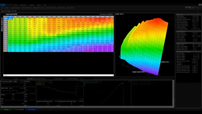Click the View Mode STANDARD label

pos(106,14)
